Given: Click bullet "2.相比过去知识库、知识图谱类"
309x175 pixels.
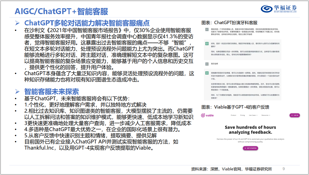Looking at the screenshot, I should [x=109, y=114].
